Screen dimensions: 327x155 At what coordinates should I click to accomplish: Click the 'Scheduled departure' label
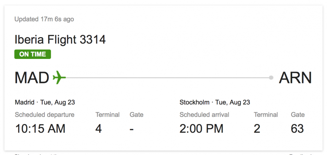(45, 115)
